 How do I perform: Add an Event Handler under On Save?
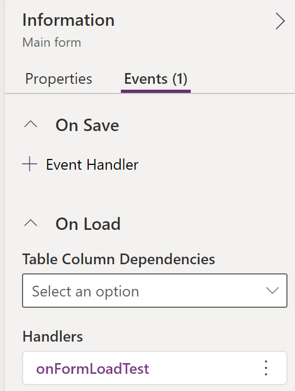80,164
